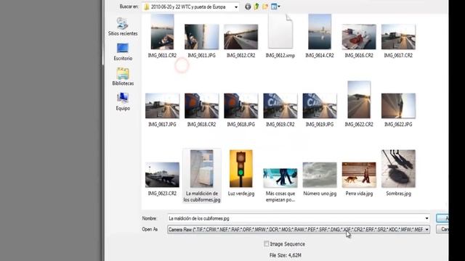Click the Luz verde.jpg file name label
The width and height of the screenshot is (465, 261).
(x=241, y=194)
